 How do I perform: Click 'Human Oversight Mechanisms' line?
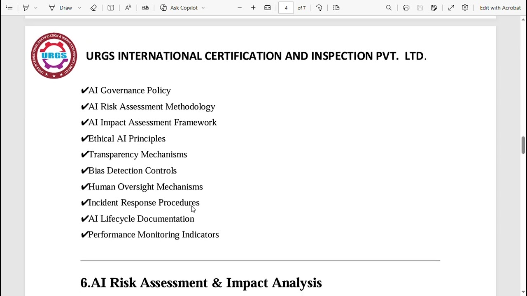pos(142,187)
